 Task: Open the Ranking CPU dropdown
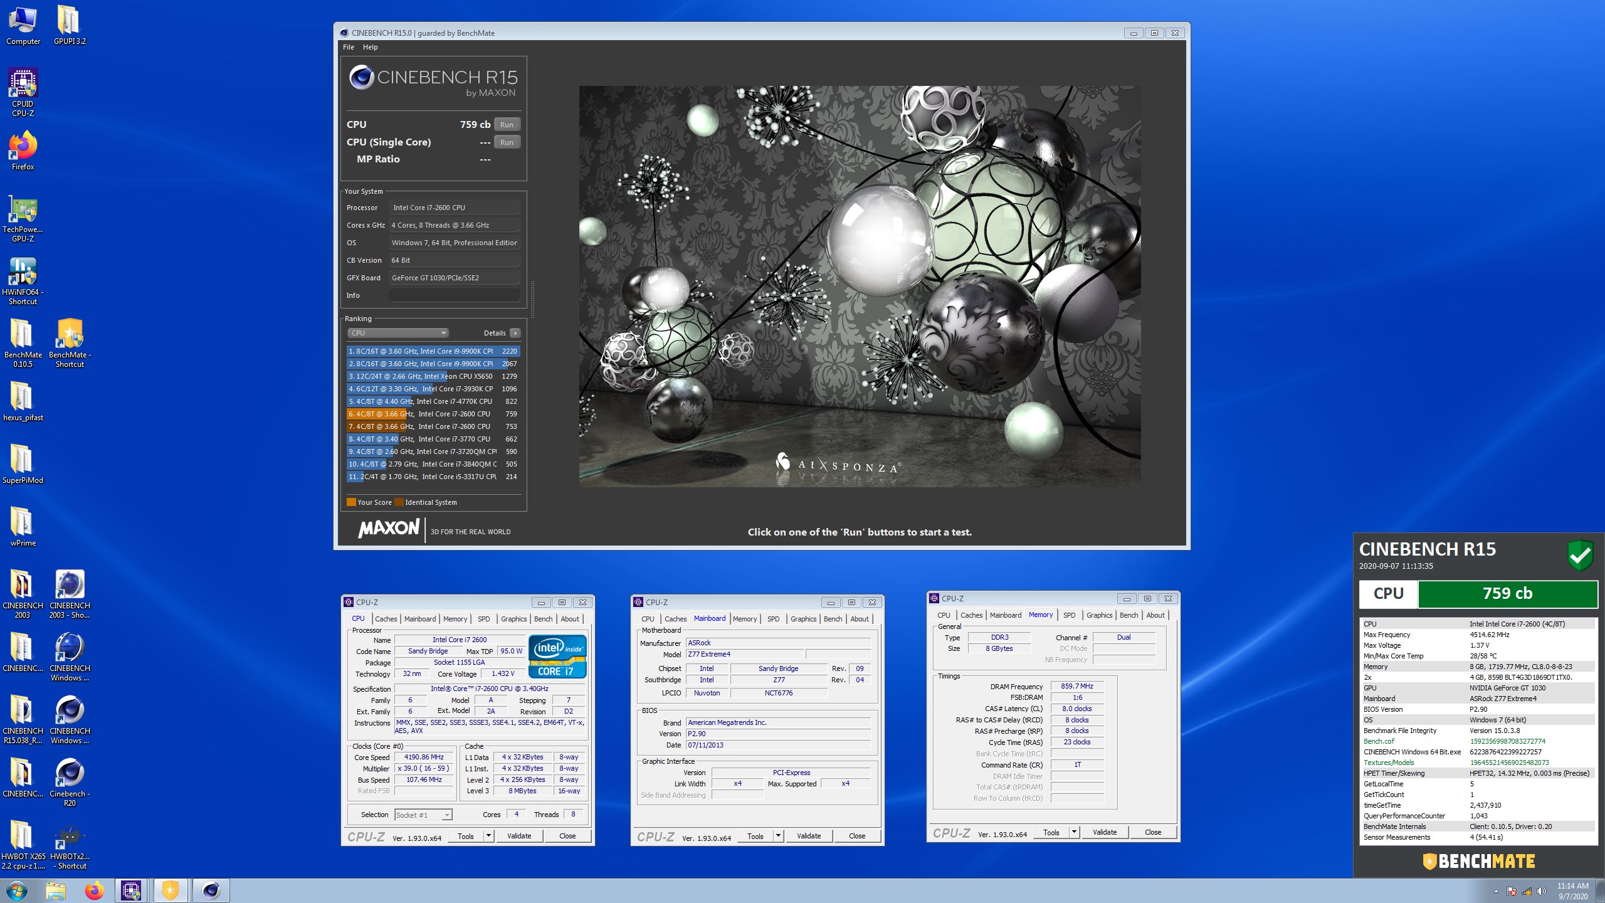[x=398, y=333]
